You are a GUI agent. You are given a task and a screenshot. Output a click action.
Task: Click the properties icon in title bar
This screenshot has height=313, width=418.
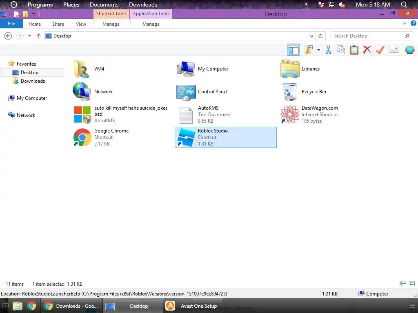click(16, 14)
